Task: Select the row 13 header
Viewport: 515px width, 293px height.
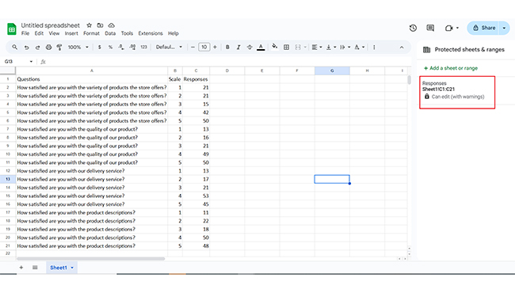Action: pyautogui.click(x=8, y=179)
